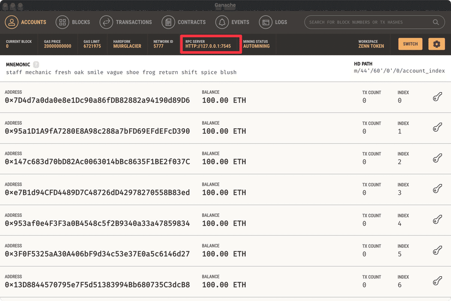The image size is (451, 301).
Task: Show private key for account index 5
Action: pyautogui.click(x=437, y=250)
